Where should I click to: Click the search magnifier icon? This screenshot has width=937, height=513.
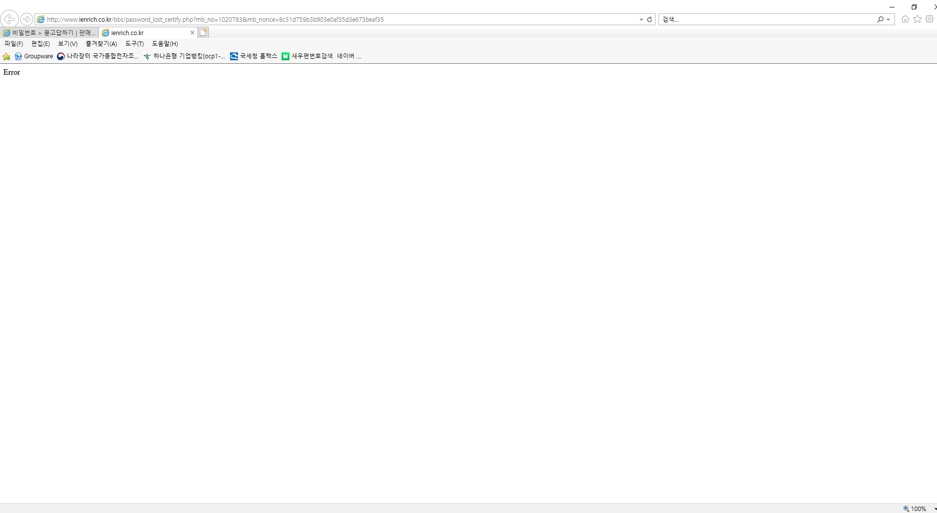(880, 19)
